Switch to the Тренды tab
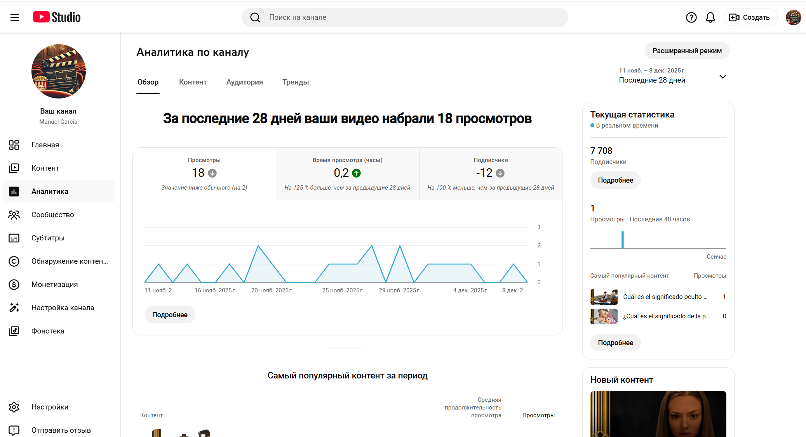806x437 pixels. point(295,82)
